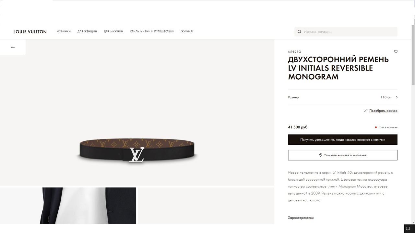Click the ruler icon beside Подобрать размер
This screenshot has height=233, width=415.
[x=366, y=111]
